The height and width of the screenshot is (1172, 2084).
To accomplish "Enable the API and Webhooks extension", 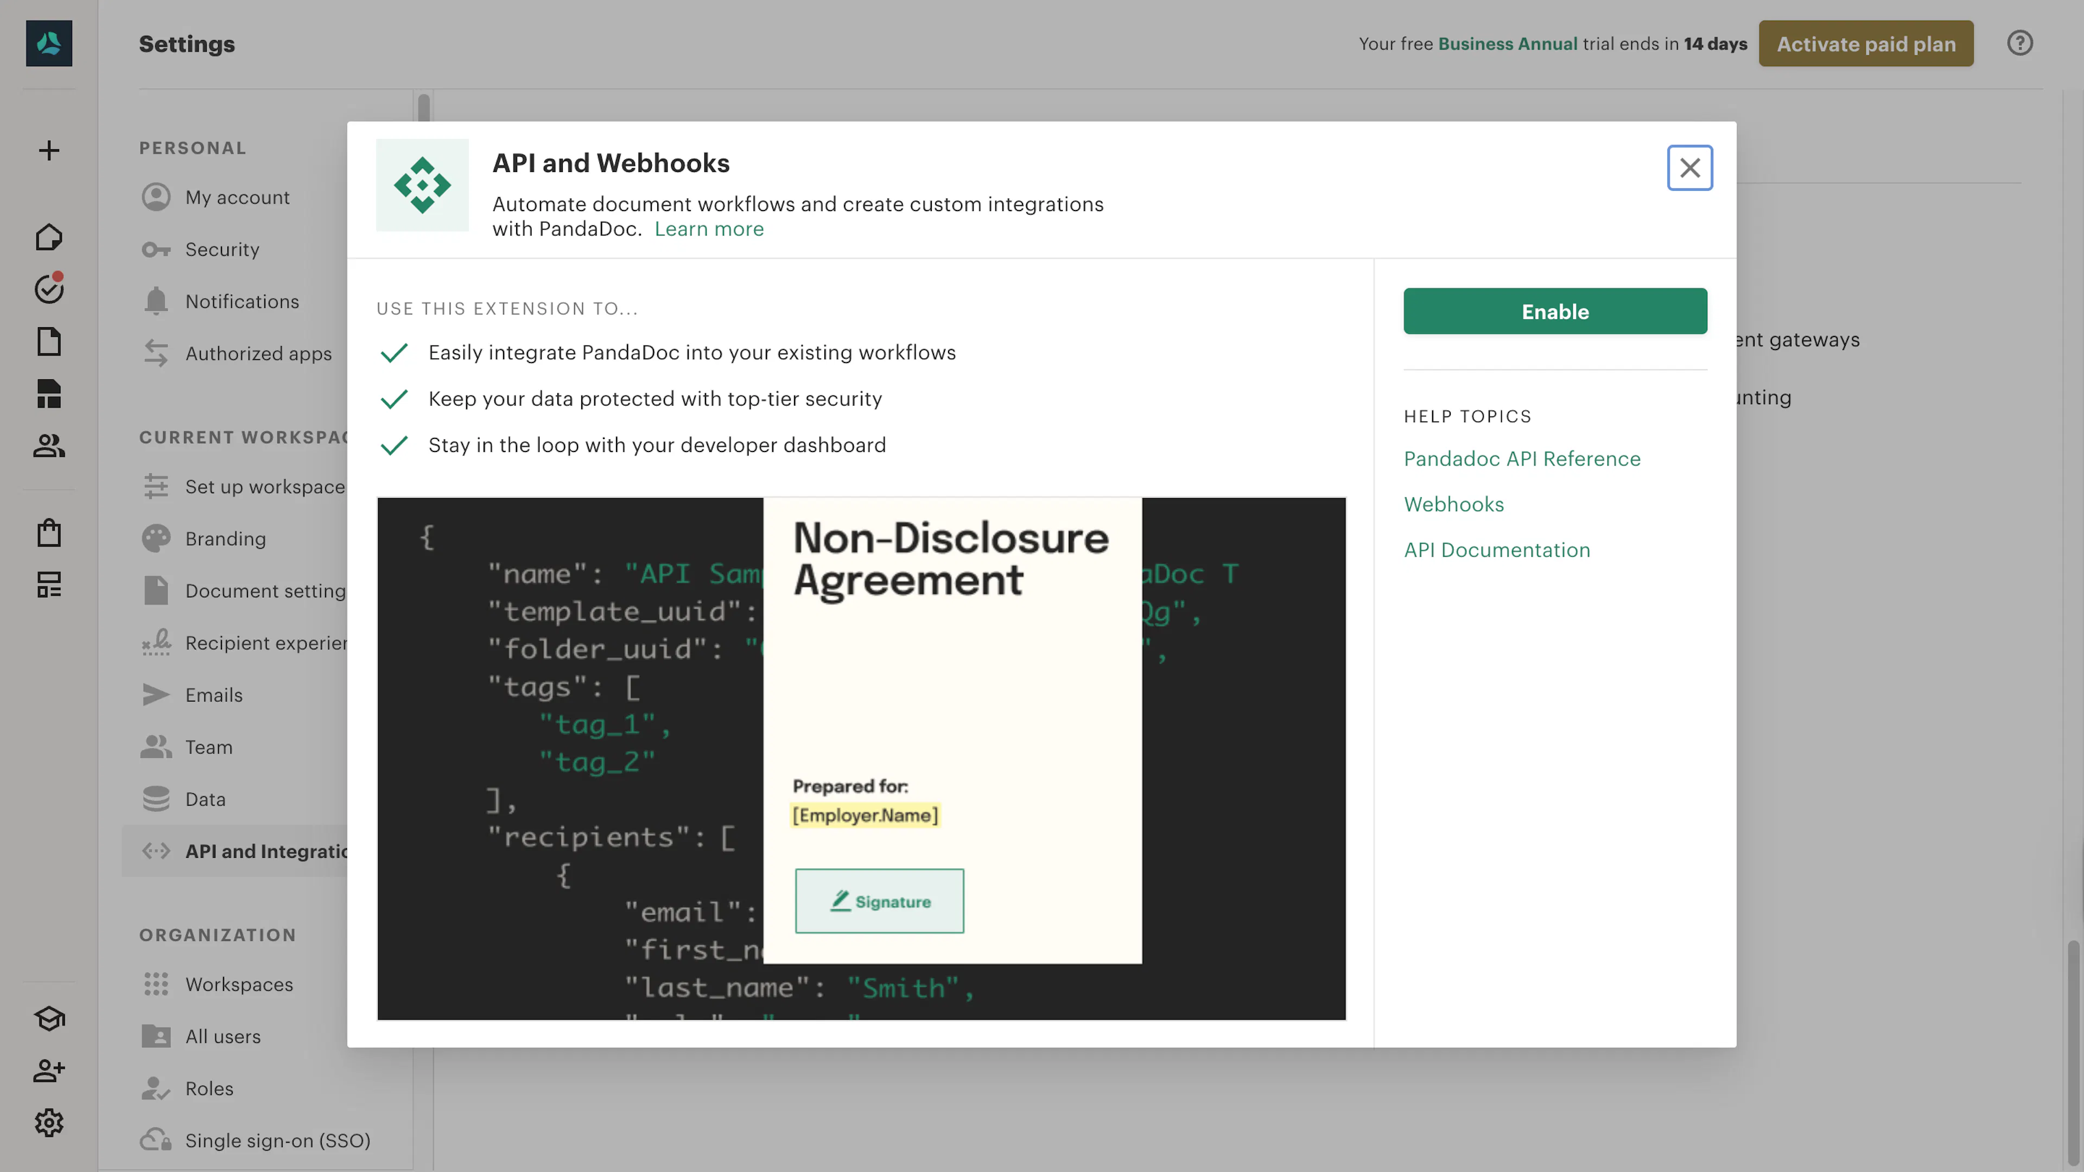I will (x=1555, y=311).
